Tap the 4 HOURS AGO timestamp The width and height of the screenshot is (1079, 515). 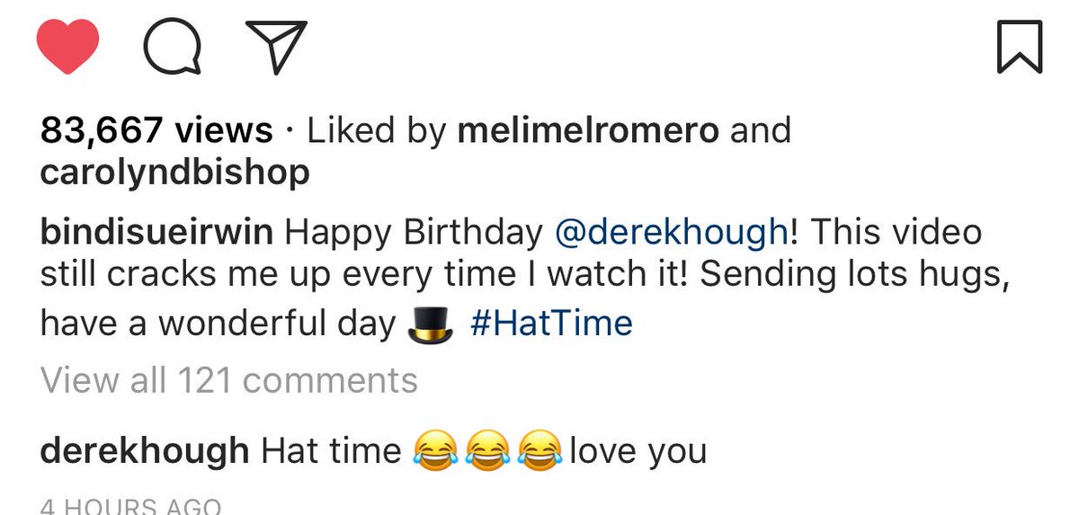[130, 506]
